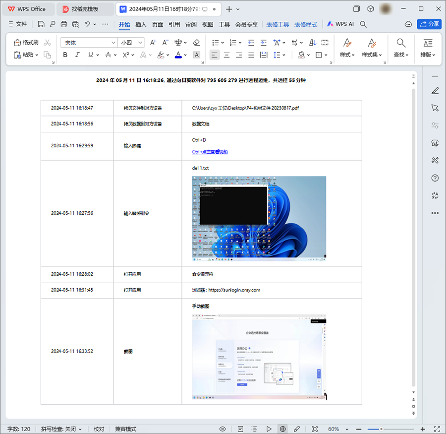Click the Decrease indent icon
The width and height of the screenshot is (446, 434).
click(251, 43)
